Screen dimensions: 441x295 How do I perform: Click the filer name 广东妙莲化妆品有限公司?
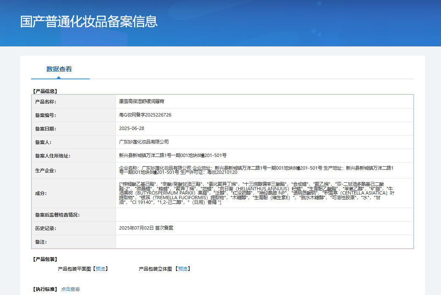(x=144, y=142)
